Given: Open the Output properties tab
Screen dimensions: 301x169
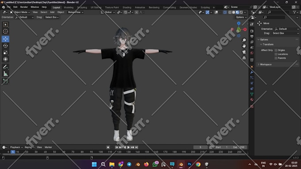Looking at the screenshot, I should tap(252, 36).
